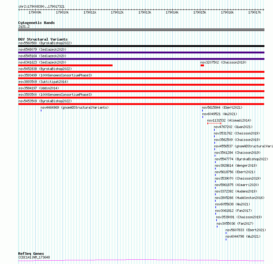Open nsv4556537 gnomAD variant label
Image resolution: width=273 pixels, height=264 pixels.
click(244, 146)
